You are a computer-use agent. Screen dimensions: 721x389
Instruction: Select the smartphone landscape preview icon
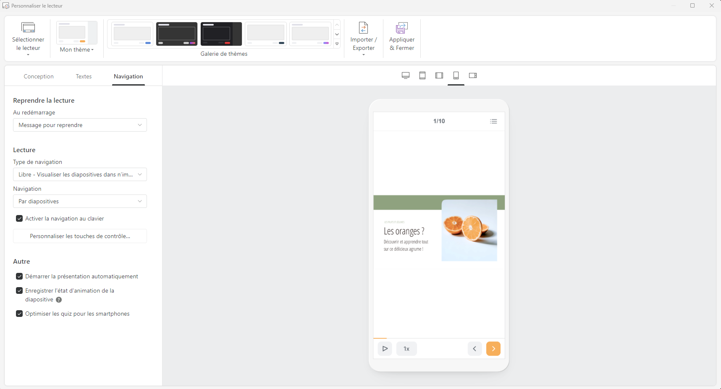[473, 75]
